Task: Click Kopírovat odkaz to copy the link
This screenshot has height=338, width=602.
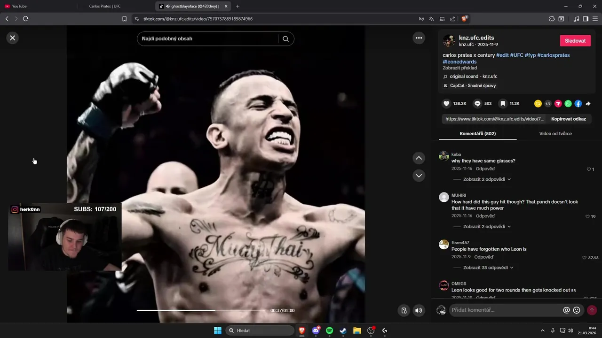Action: (x=569, y=119)
